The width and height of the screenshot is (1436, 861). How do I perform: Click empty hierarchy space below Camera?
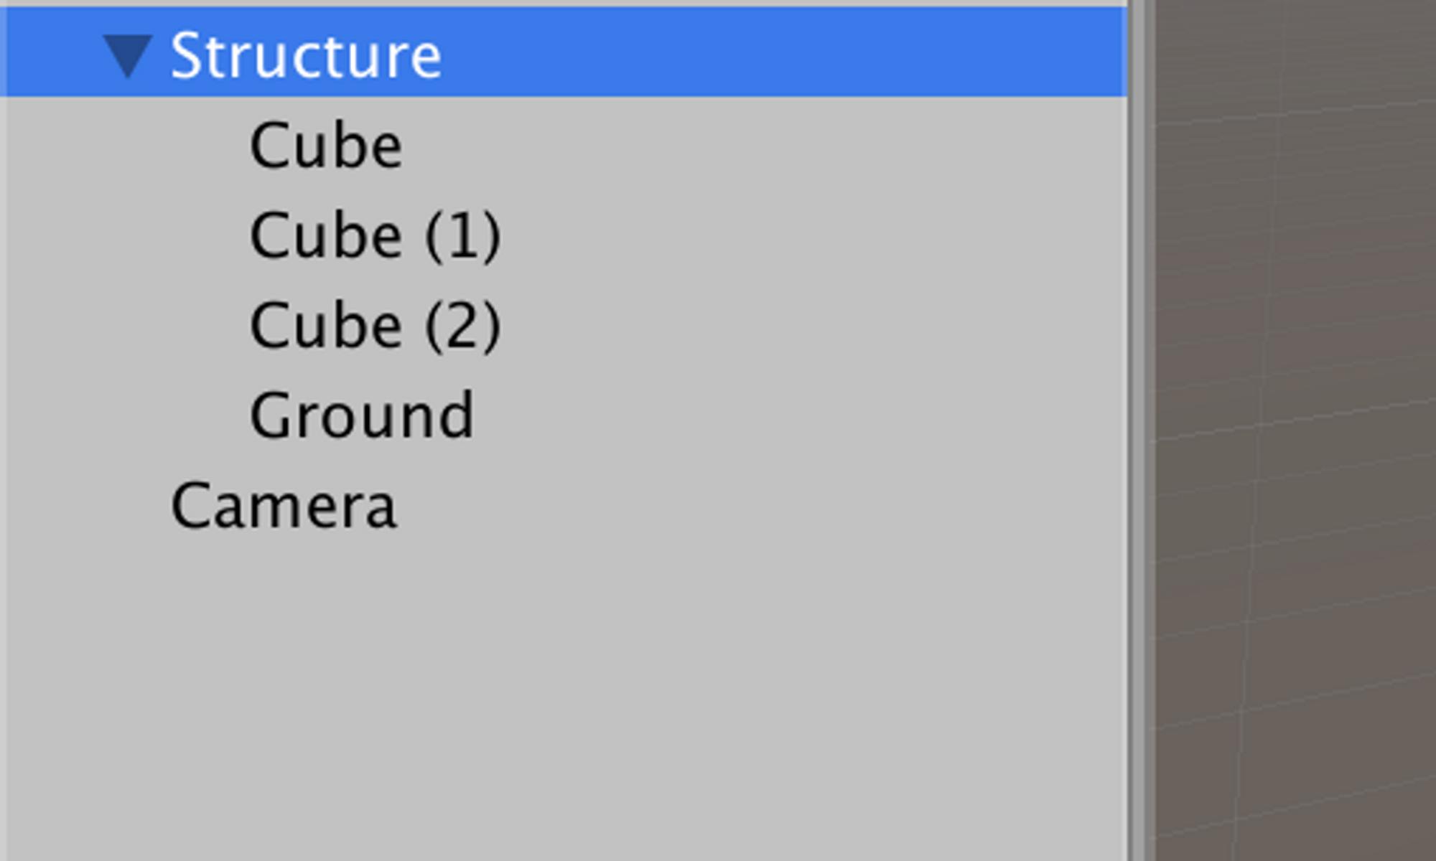point(560,682)
